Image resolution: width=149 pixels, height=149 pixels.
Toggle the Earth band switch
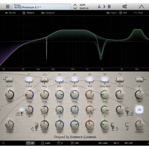[9, 79]
